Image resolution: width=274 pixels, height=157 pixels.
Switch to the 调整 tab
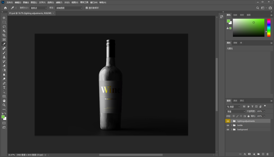[235, 43]
